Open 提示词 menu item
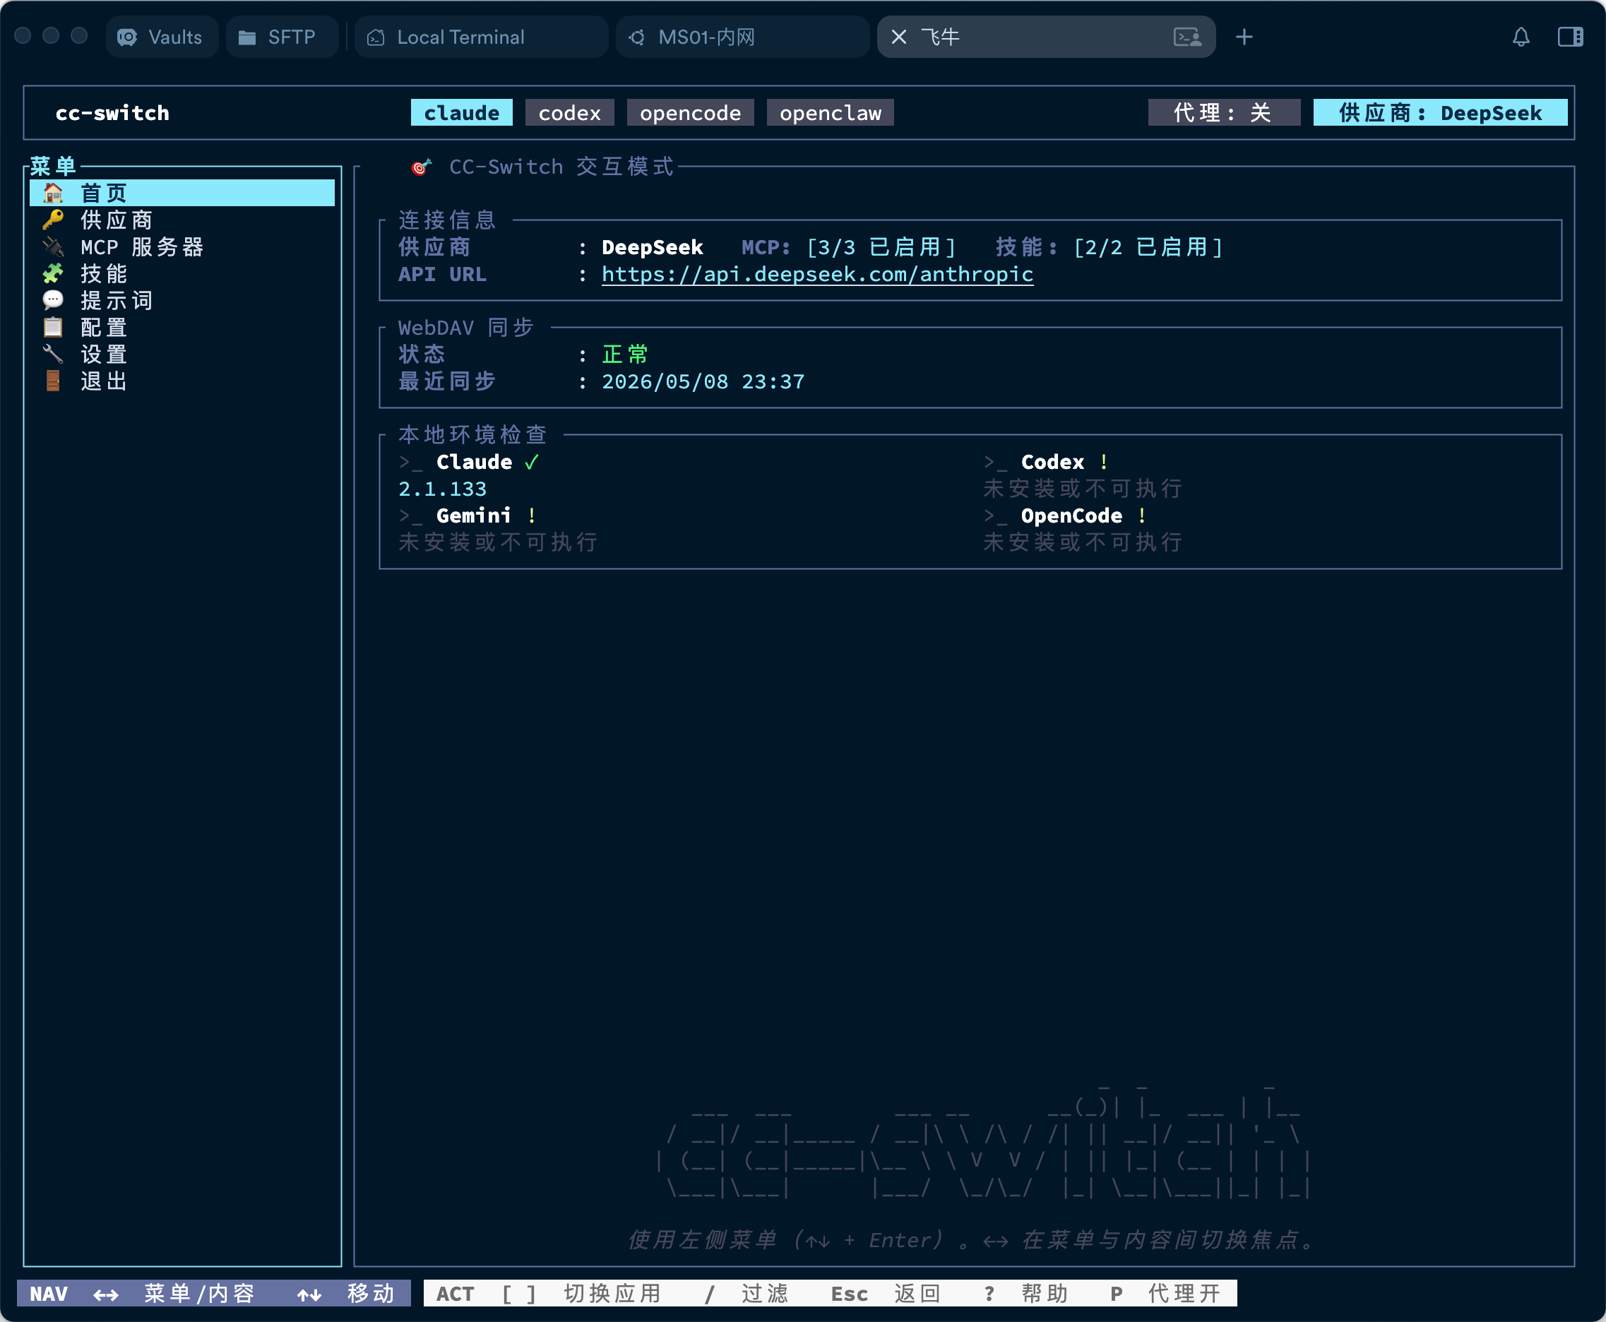Screen dimensions: 1606x1322 (182, 300)
